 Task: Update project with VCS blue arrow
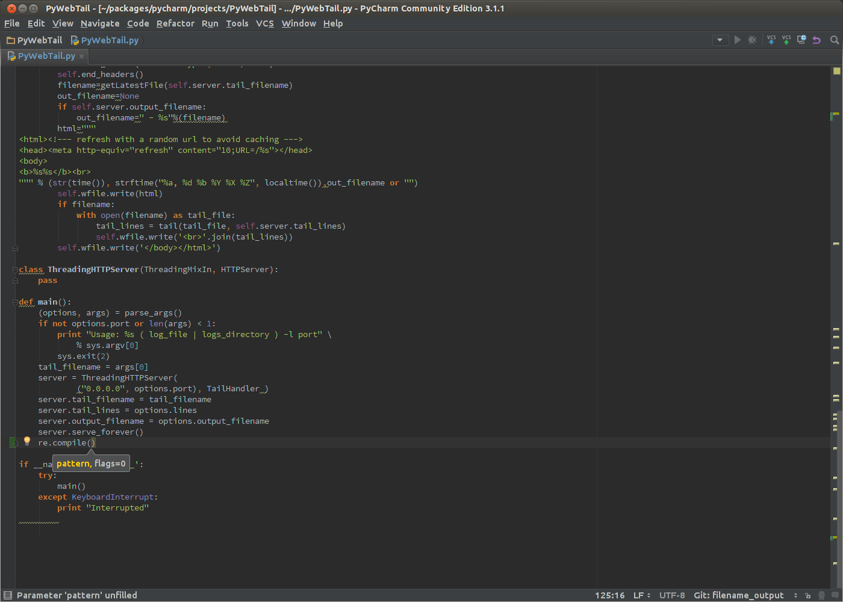tap(771, 40)
